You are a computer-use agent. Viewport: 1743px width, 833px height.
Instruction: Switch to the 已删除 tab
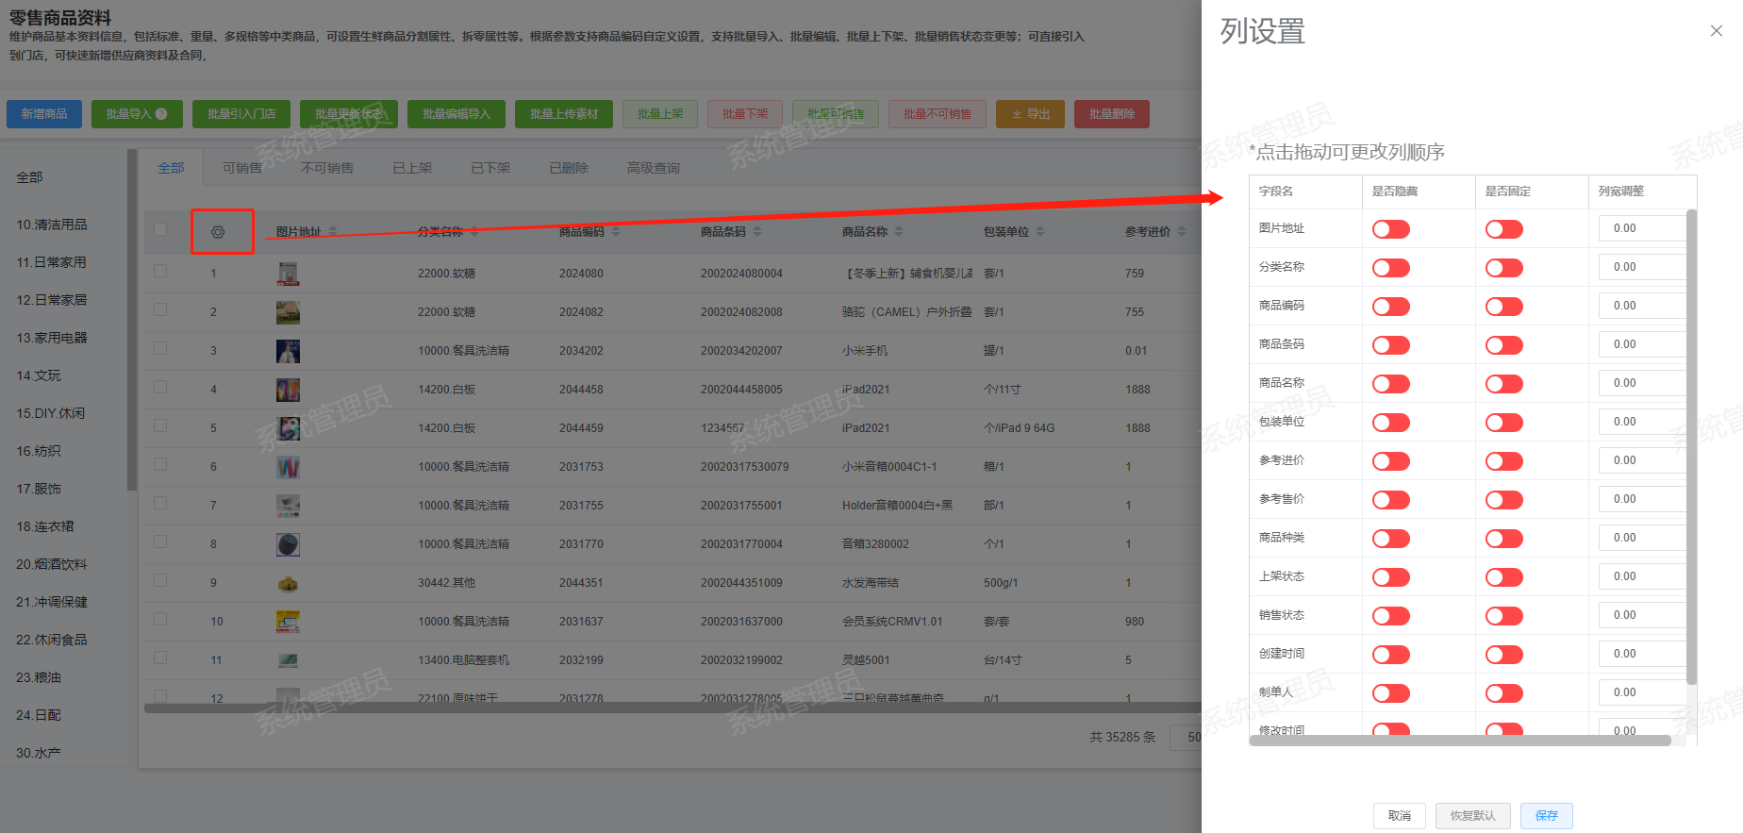pyautogui.click(x=569, y=168)
